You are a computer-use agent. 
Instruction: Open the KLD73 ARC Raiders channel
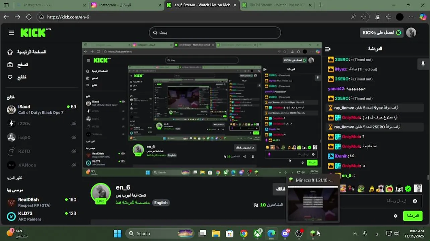click(x=42, y=216)
